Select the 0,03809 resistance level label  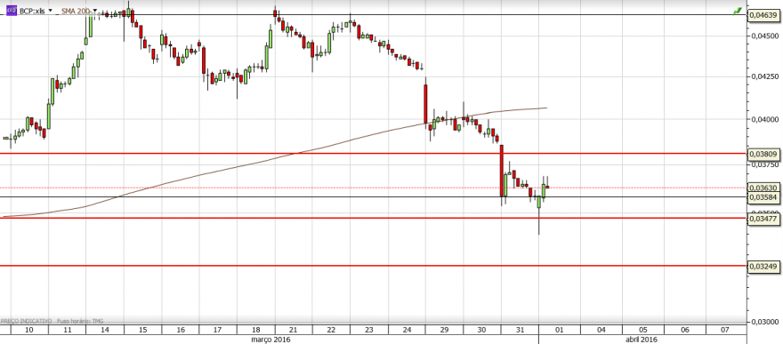pyautogui.click(x=763, y=155)
